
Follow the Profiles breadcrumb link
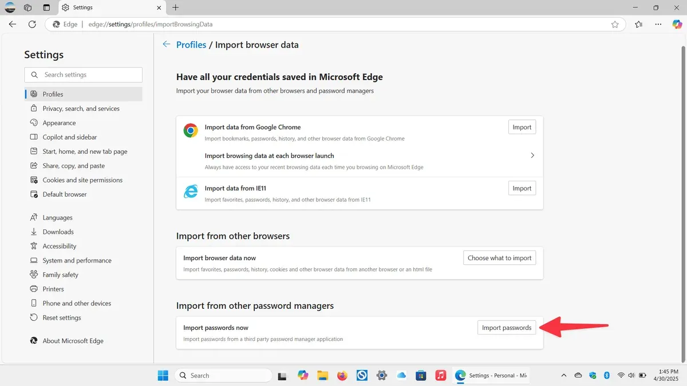tap(191, 45)
